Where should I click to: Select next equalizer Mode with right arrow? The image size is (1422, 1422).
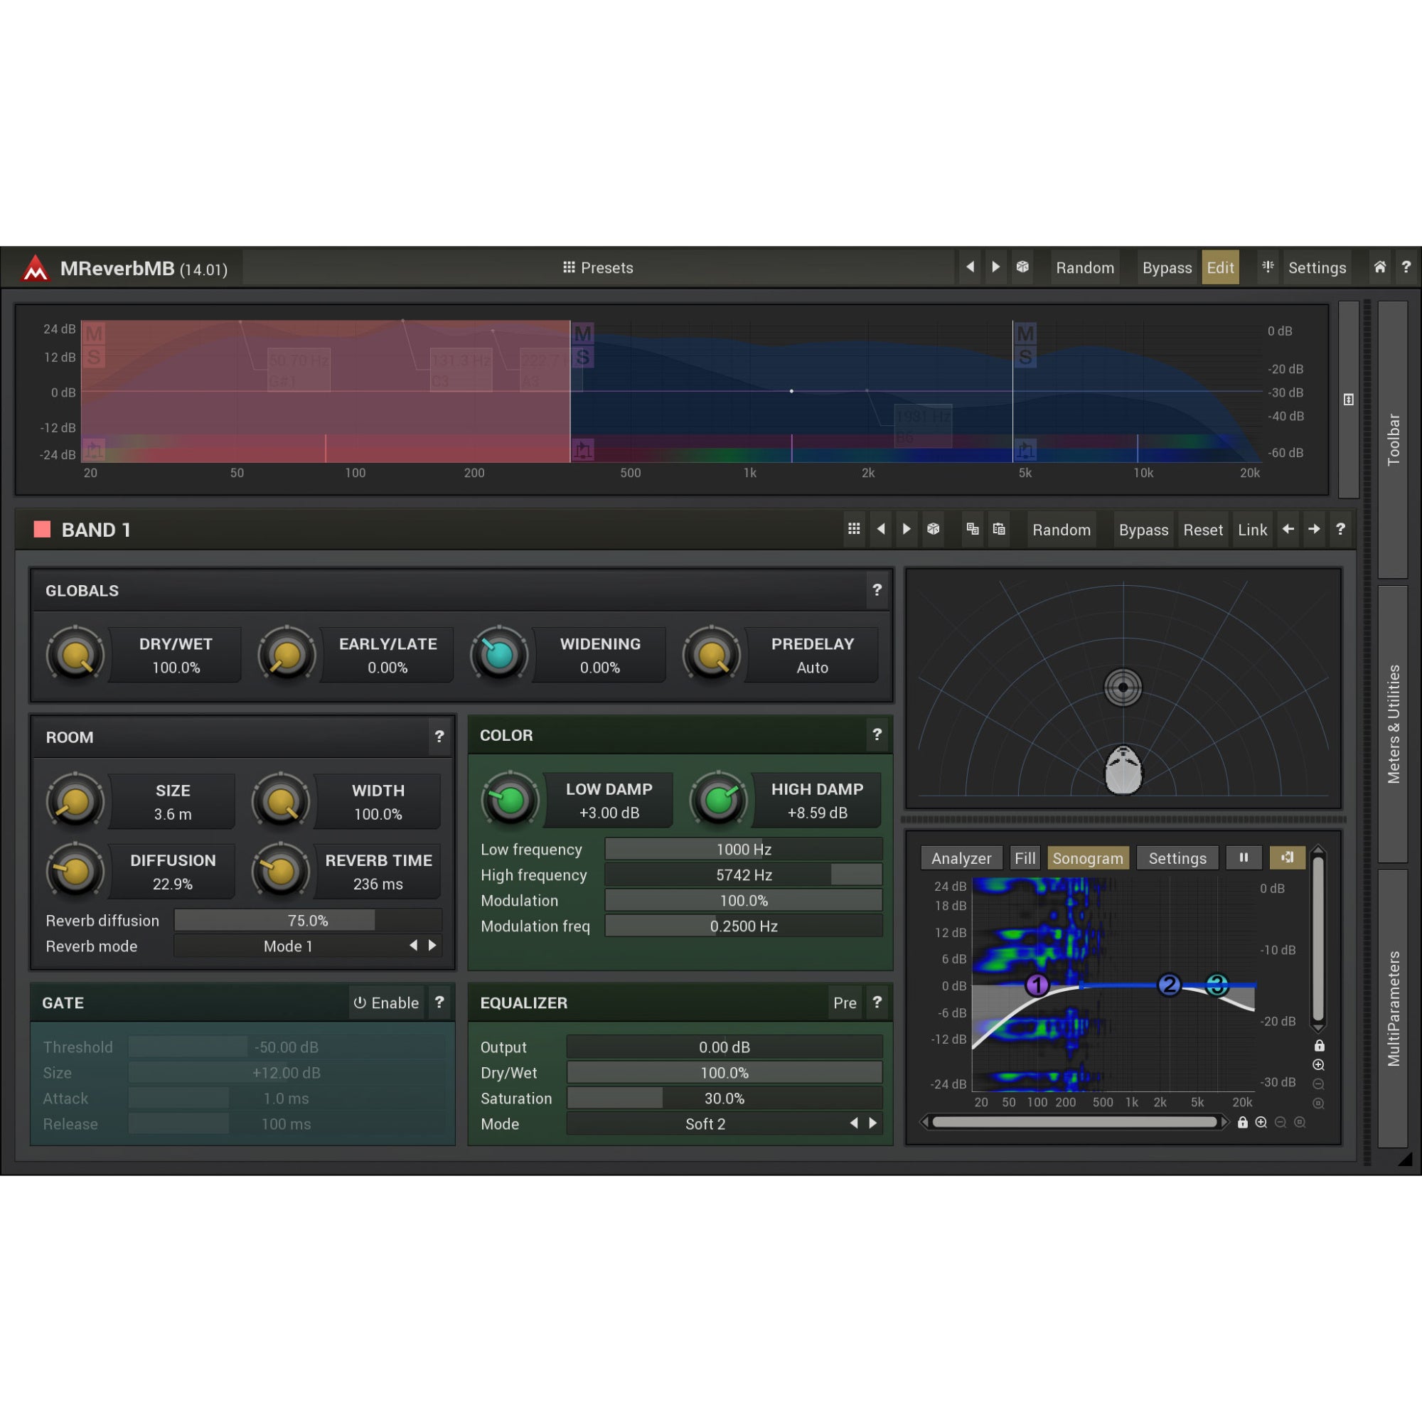pyautogui.click(x=873, y=1123)
